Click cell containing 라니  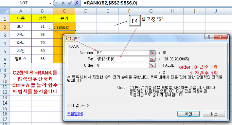(21, 43)
